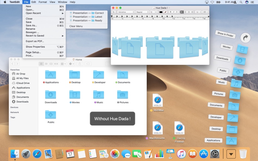Open Finder from the Dock
Image resolution: width=258 pixels, height=161 pixels.
pyautogui.click(x=15, y=154)
